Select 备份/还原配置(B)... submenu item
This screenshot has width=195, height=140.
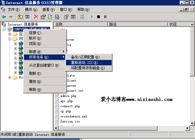coord(89,57)
